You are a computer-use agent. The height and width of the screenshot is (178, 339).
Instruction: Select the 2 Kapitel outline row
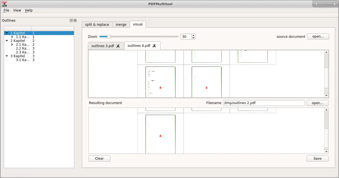point(39,41)
